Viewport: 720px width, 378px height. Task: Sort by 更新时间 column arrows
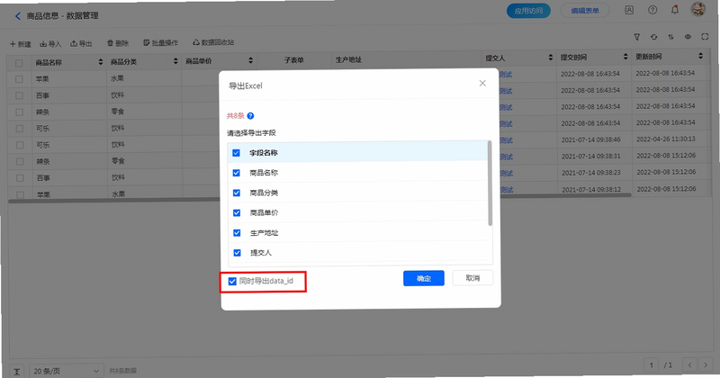(x=700, y=56)
